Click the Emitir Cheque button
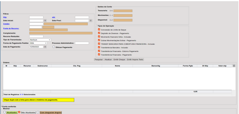 [119, 60]
